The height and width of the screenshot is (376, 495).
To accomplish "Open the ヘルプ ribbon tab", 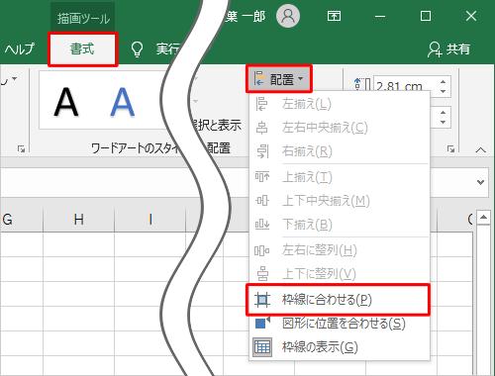I will tap(19, 49).
